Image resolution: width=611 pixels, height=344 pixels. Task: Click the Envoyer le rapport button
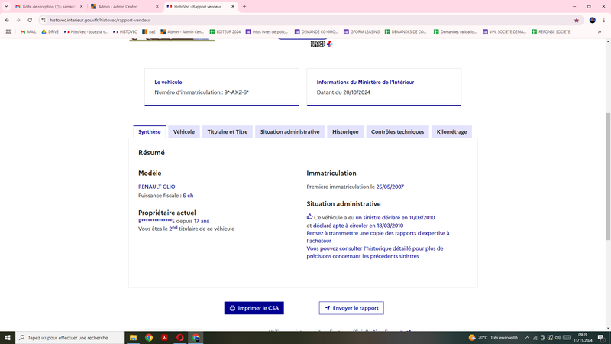coord(351,308)
